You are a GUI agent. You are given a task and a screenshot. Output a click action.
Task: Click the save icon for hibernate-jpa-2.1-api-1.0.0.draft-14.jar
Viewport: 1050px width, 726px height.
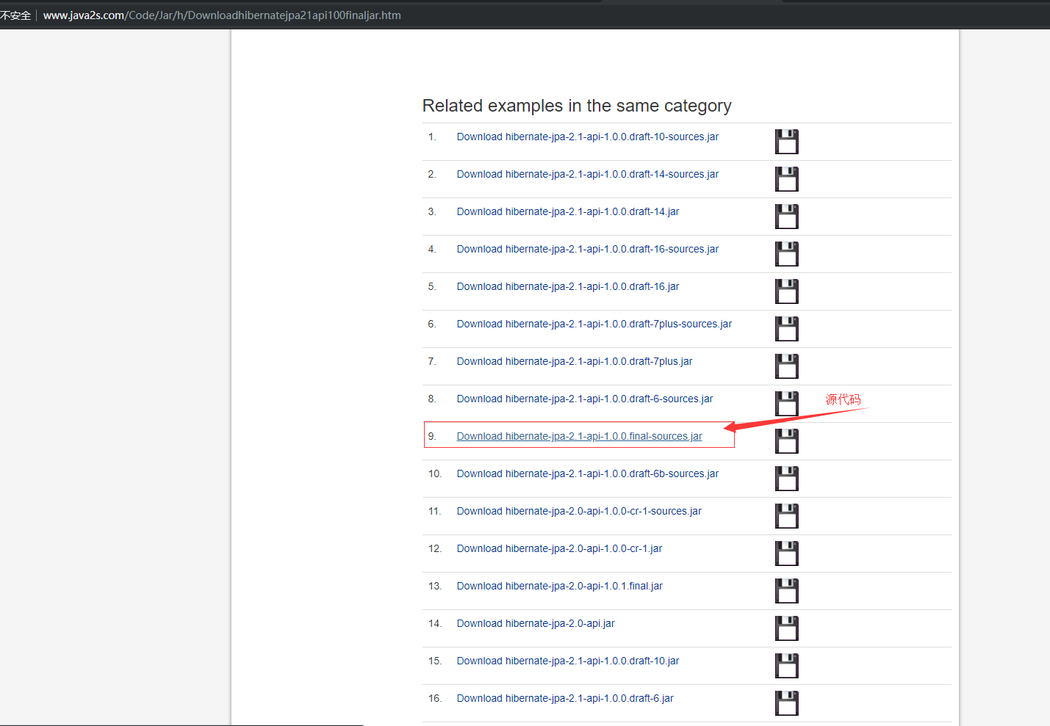pos(786,217)
